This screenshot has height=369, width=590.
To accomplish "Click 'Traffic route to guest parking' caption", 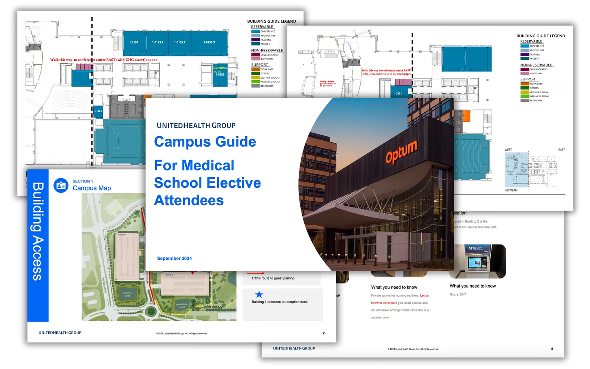I will coord(273,278).
